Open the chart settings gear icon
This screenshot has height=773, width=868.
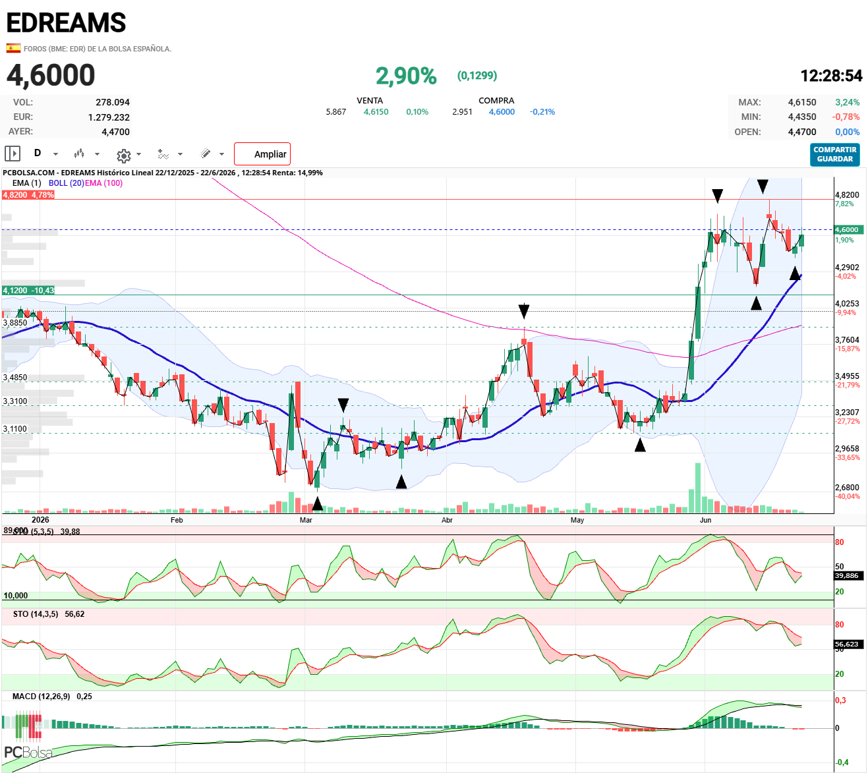click(x=123, y=156)
